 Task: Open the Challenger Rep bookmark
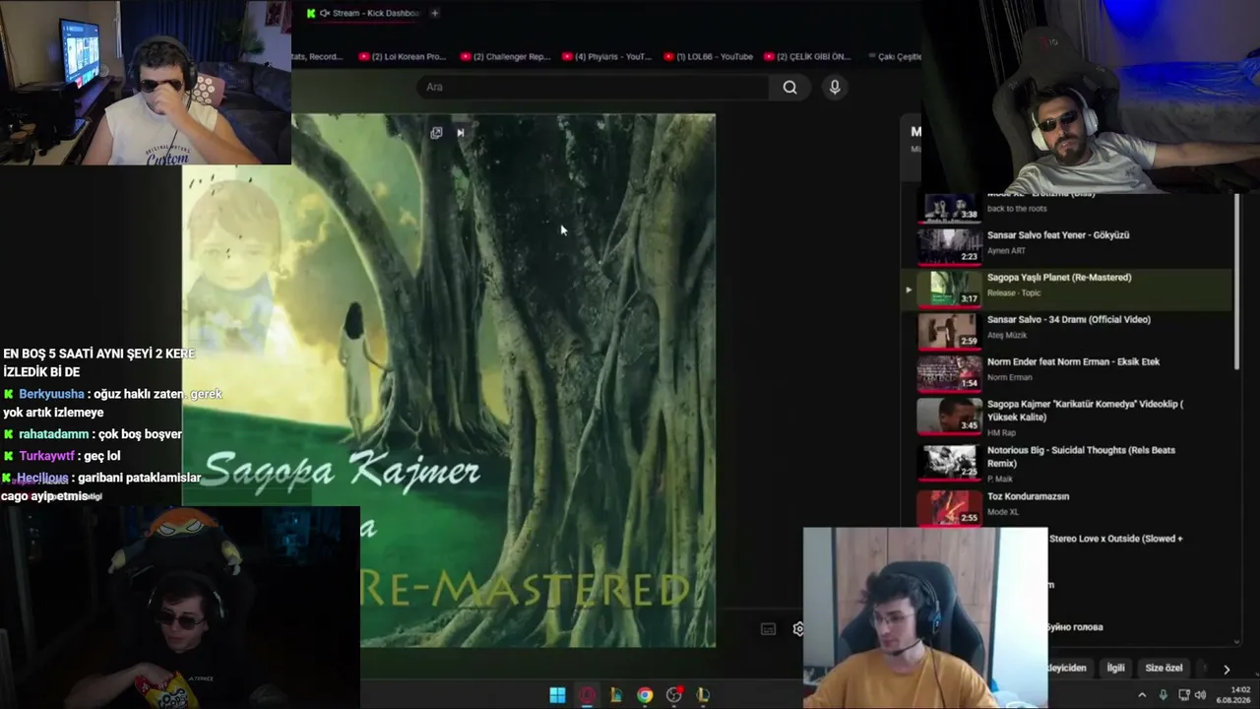pyautogui.click(x=505, y=56)
